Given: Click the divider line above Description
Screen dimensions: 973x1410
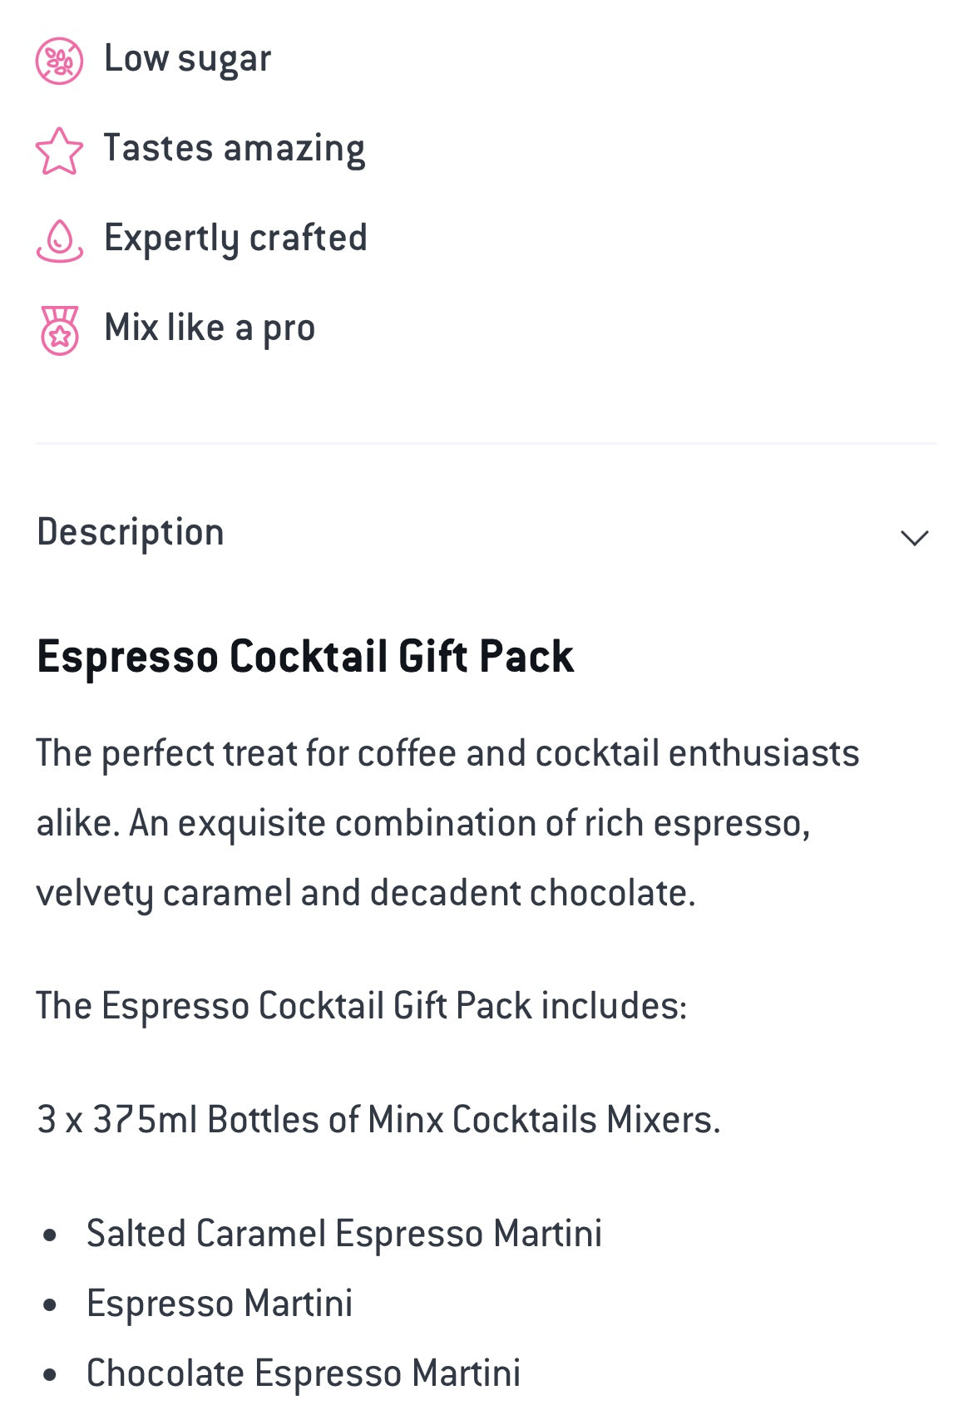Looking at the screenshot, I should point(486,443).
